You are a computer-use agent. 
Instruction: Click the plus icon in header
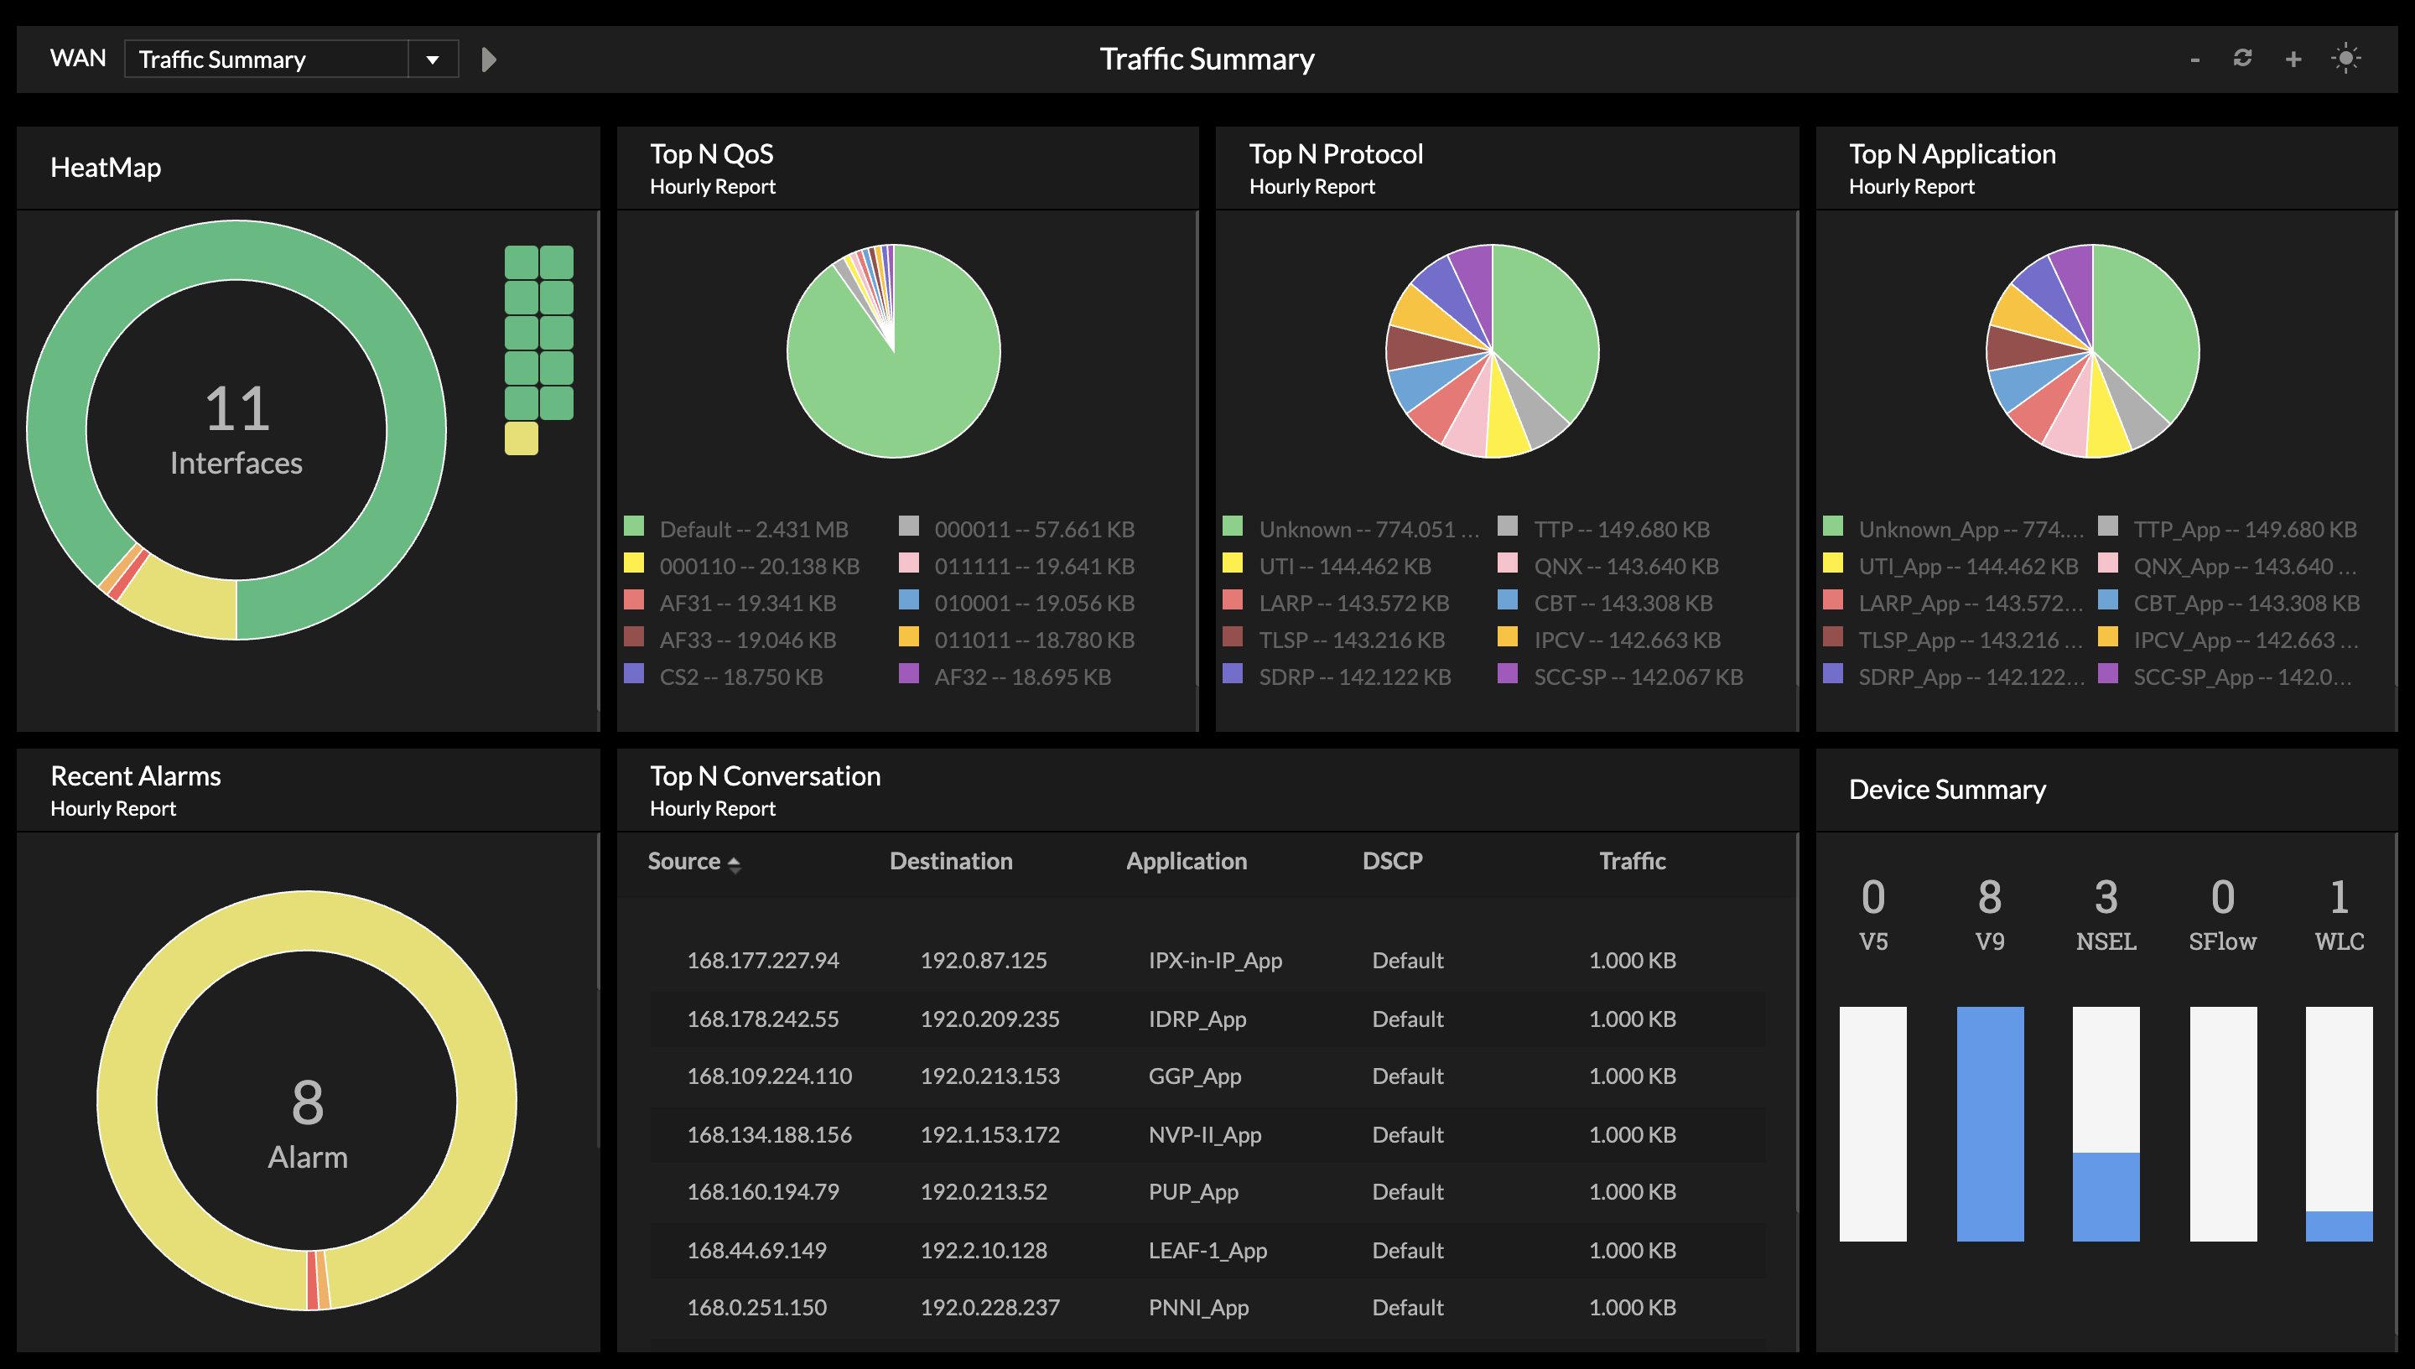coord(2293,60)
